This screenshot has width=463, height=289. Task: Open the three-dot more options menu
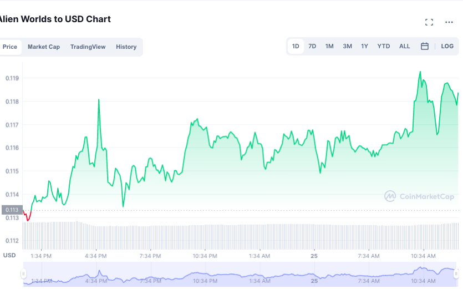449,22
